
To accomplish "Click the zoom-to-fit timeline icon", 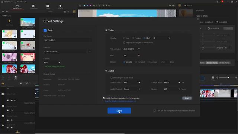I will pyautogui.click(x=213, y=78).
